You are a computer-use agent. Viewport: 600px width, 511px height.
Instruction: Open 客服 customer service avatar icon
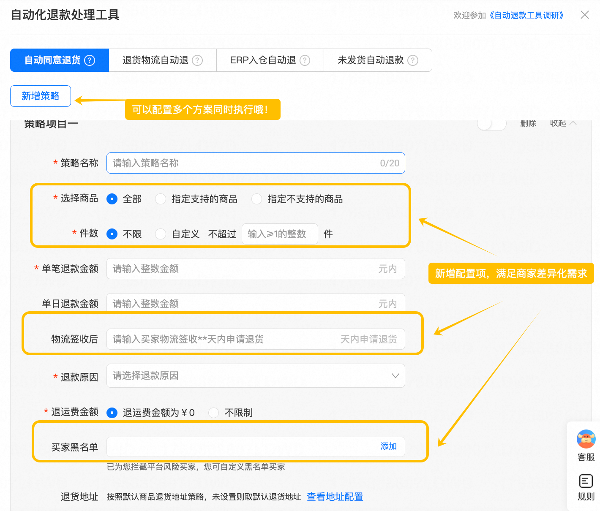tap(586, 439)
